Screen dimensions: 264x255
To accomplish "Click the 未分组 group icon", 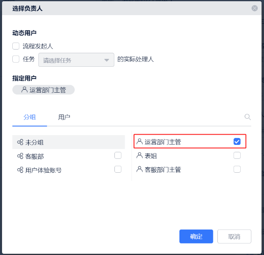I will (x=20, y=142).
